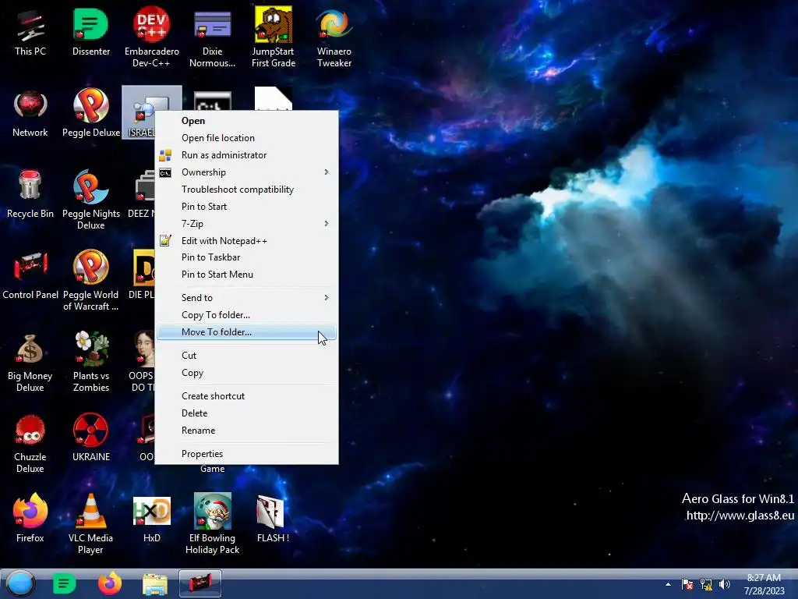The image size is (798, 599).
Task: Choose Cut in the context menu
Action: [x=246, y=356]
